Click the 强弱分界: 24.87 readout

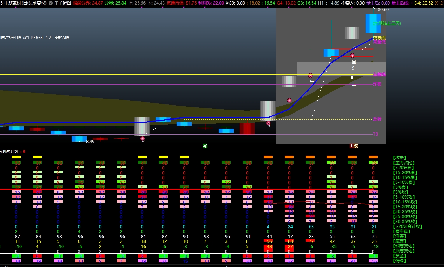coord(88,3)
